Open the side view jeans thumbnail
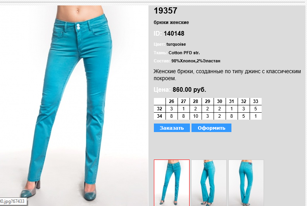This screenshot has width=307, height=206. [x=209, y=183]
